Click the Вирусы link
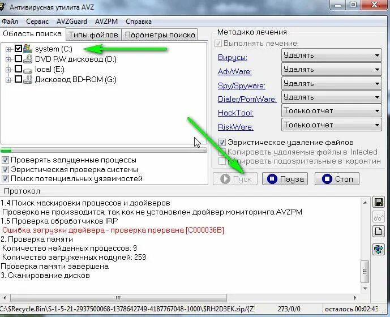This screenshot has height=317, width=390. (x=233, y=58)
